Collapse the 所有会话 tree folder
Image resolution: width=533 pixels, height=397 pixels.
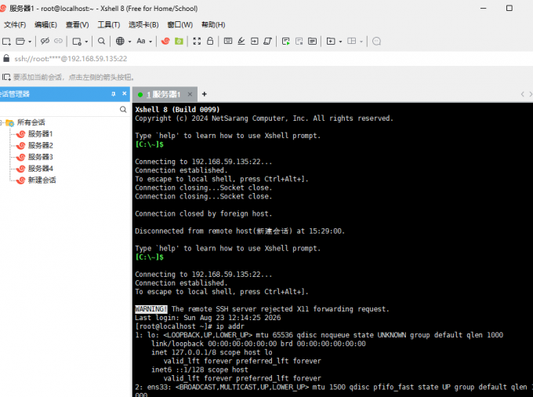pos(2,122)
